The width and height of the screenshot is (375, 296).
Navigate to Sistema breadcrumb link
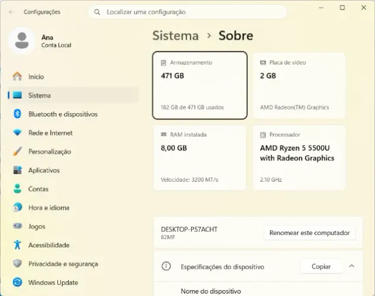point(176,36)
